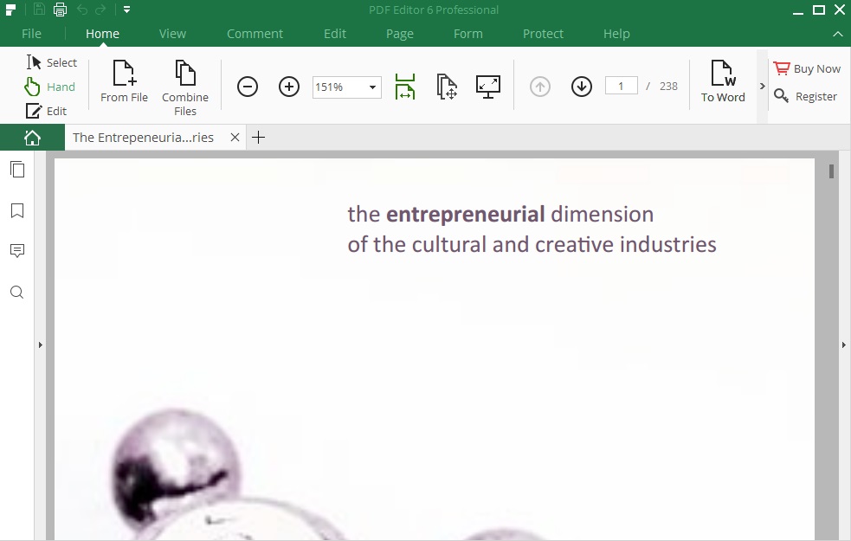
Task: Activate the Select tool
Action: click(52, 62)
